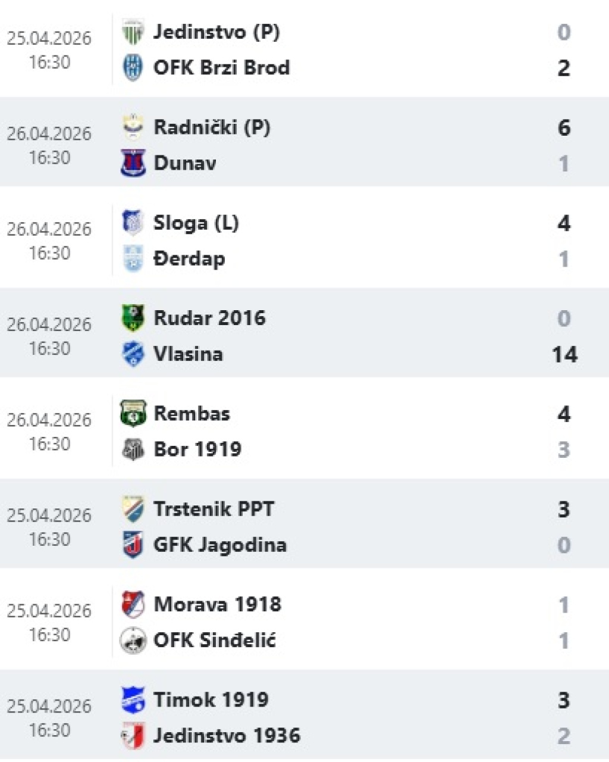The height and width of the screenshot is (762, 609).
Task: Click the GFK Jagodina logo
Action: point(132,545)
